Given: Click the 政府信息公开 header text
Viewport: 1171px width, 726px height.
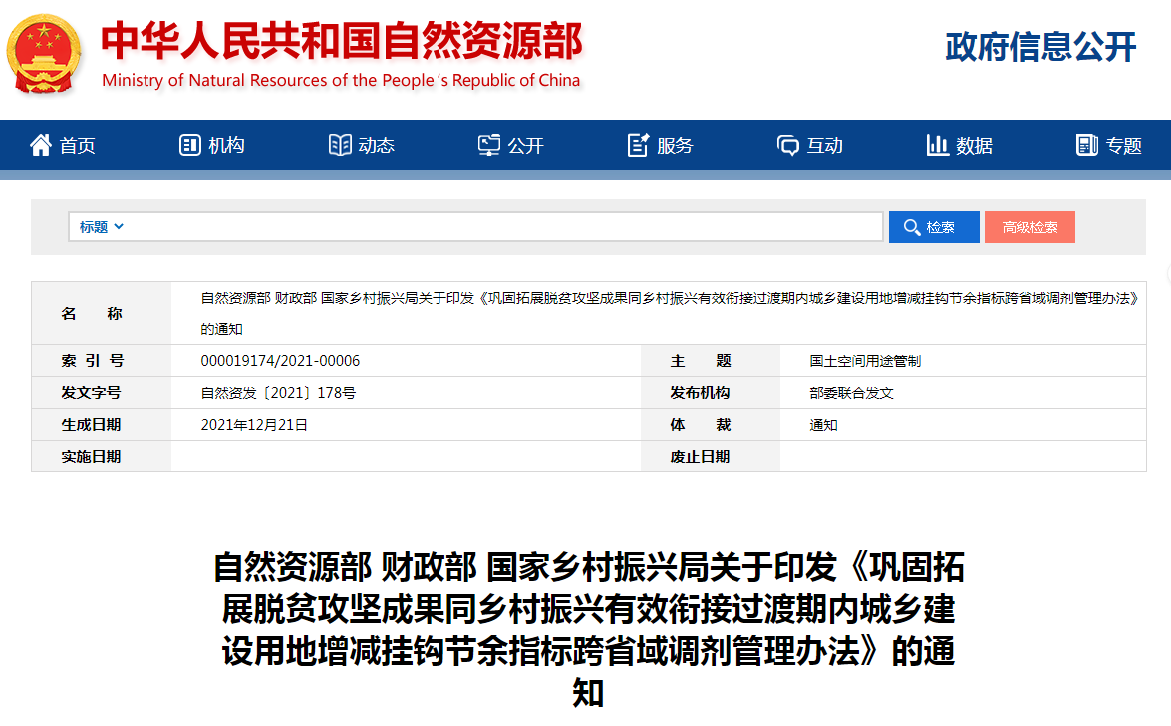Looking at the screenshot, I should (1040, 46).
